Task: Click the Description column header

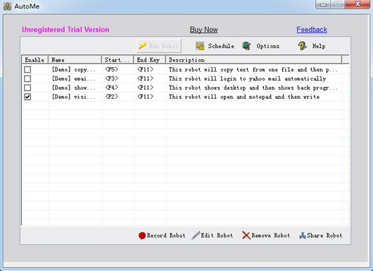Action: (254, 60)
